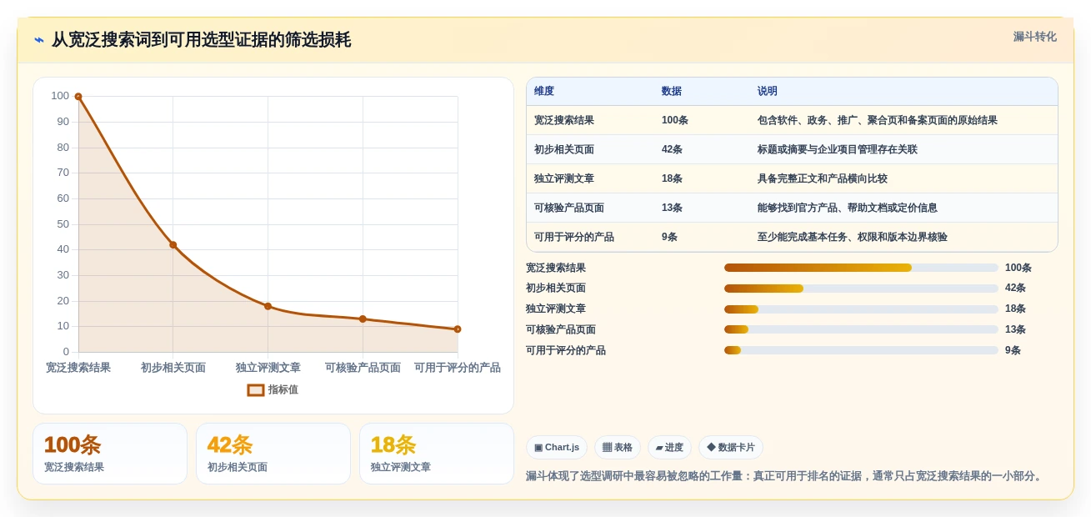Click the 18条 value in the table
The image size is (1091, 517).
pos(672,178)
